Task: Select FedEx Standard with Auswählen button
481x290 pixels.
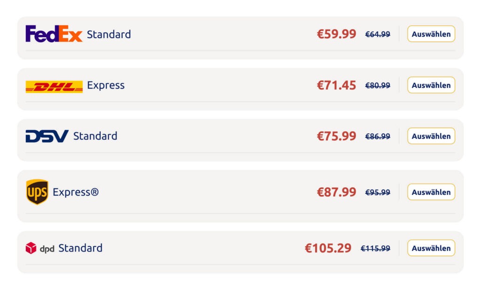Action: [431, 34]
